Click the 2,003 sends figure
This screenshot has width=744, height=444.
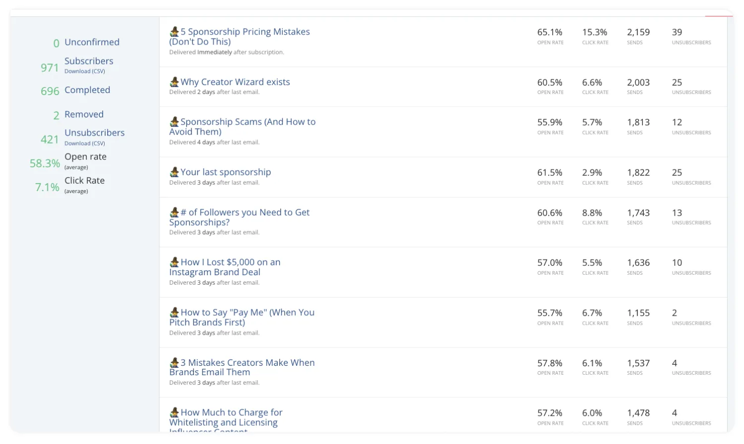click(638, 83)
